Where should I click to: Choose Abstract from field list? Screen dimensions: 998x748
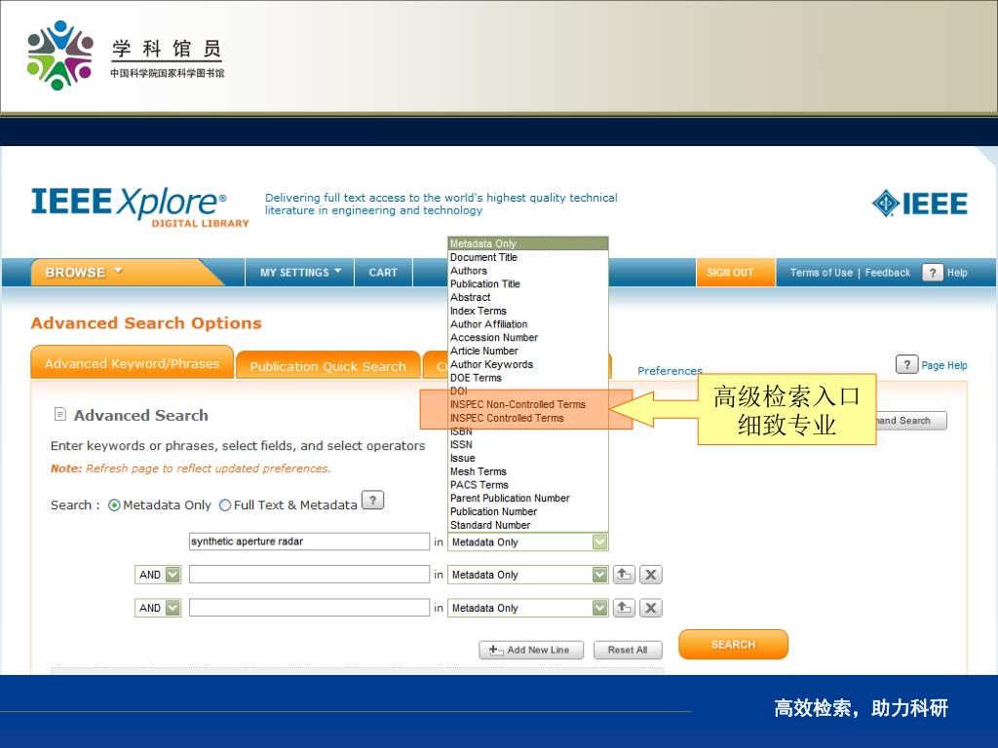click(527, 297)
